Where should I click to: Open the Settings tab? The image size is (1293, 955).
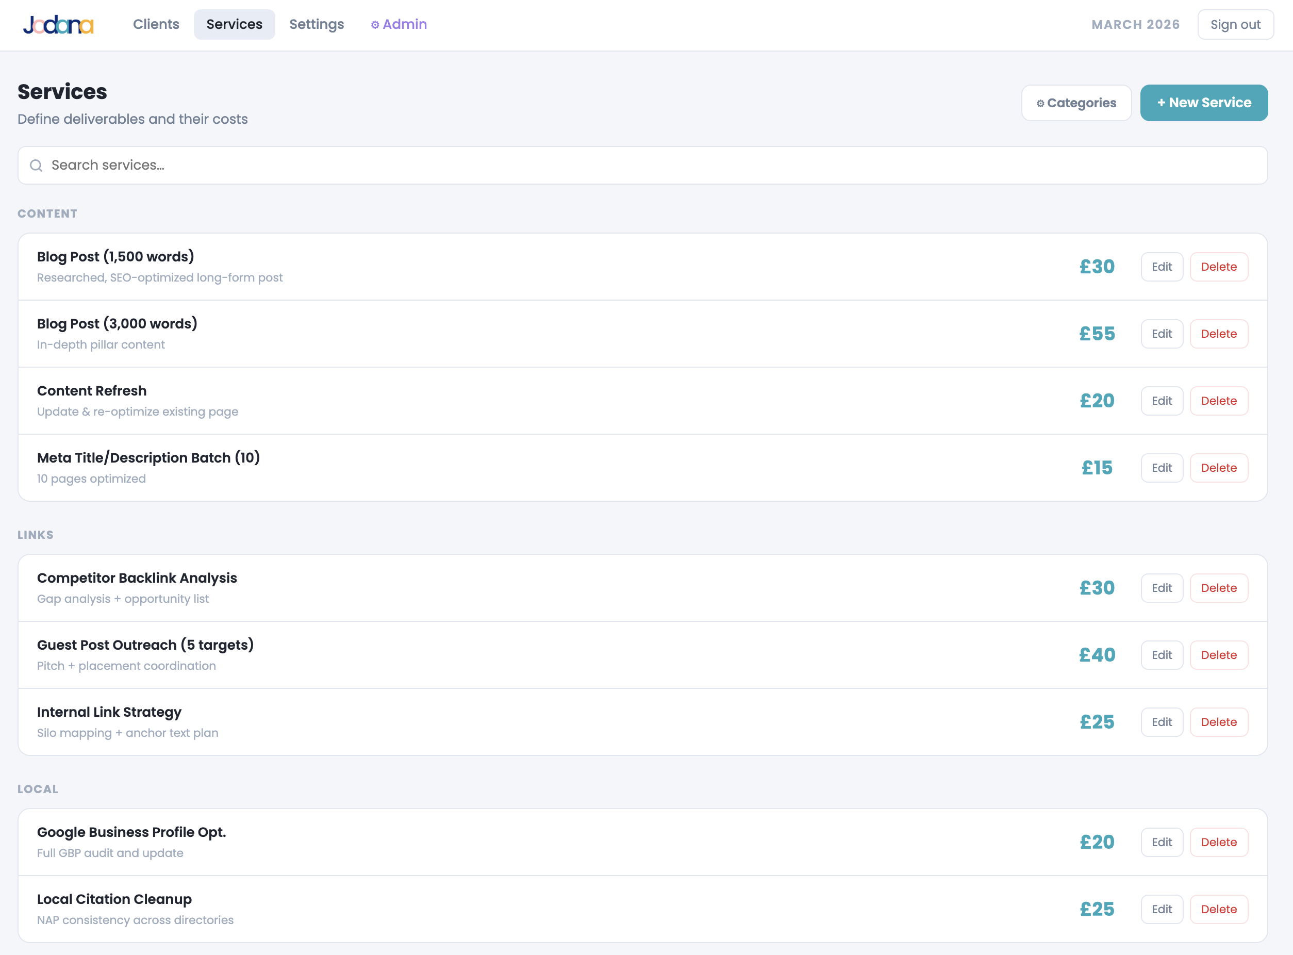click(316, 24)
